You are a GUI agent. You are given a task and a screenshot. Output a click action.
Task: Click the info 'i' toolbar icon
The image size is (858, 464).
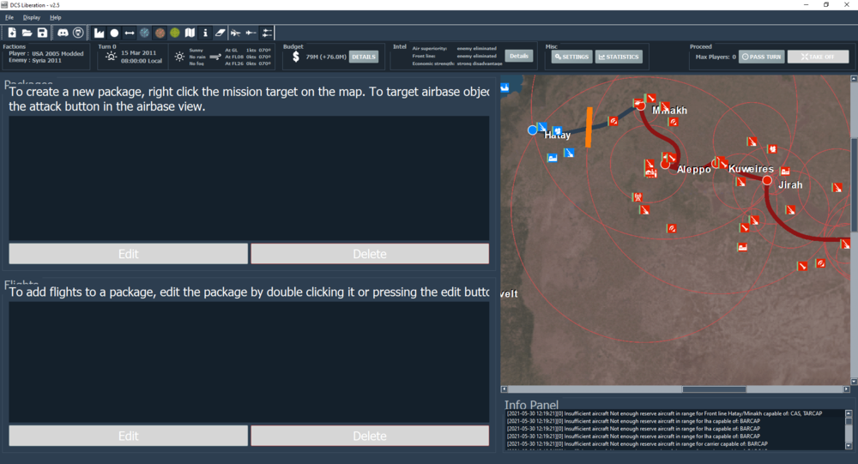205,33
